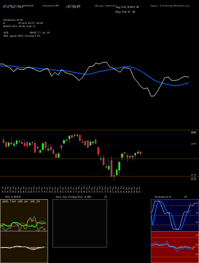Click the empty Intra Day trading chart box

coord(80,223)
